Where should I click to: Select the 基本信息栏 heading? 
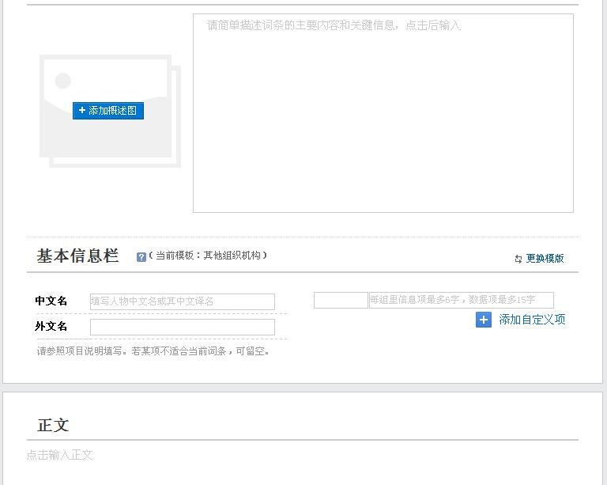click(x=77, y=256)
